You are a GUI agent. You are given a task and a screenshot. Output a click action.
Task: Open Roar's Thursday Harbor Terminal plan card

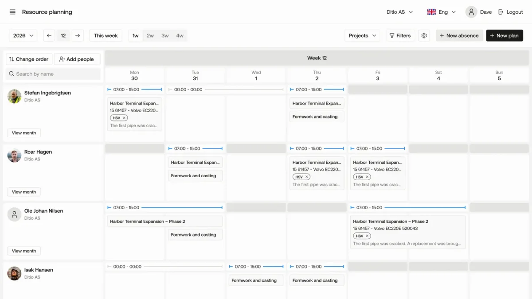[x=317, y=173]
